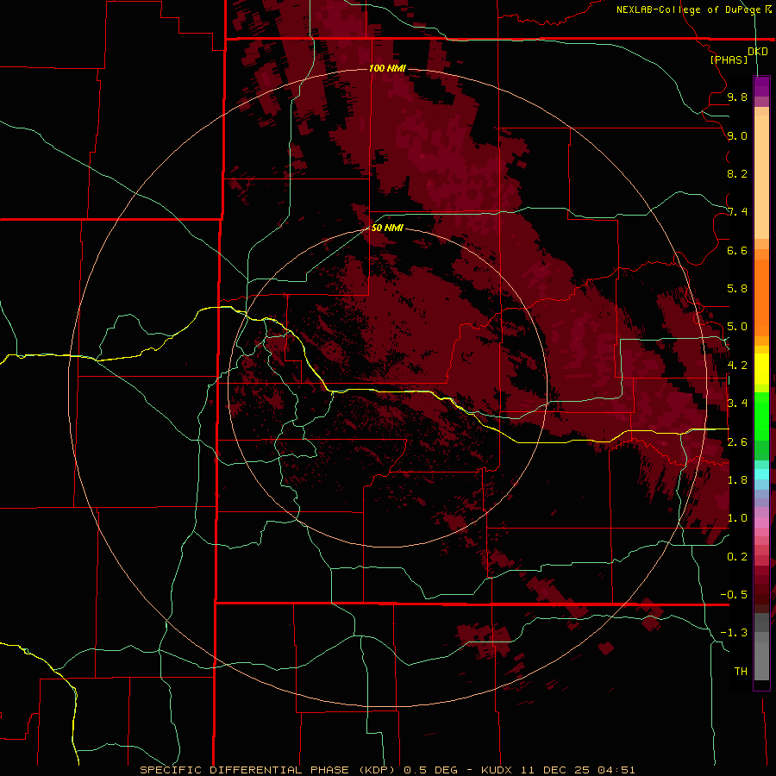Click the 7.4 value on color scale

(x=737, y=212)
